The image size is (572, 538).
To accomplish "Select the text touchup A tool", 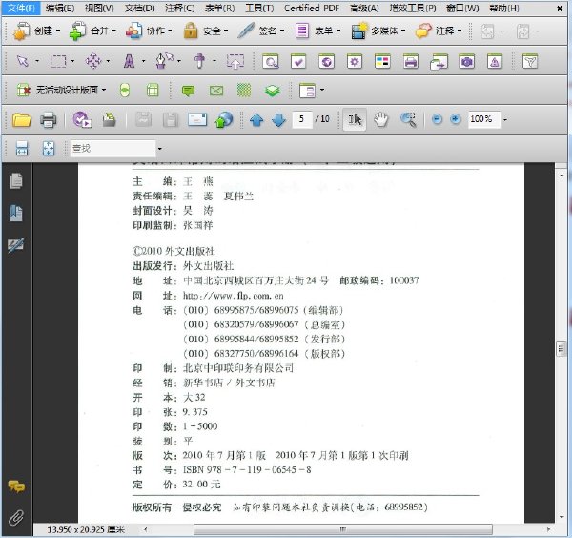I will tap(129, 61).
